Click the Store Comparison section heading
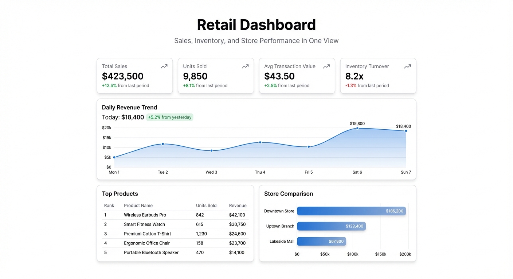The image size is (513, 279). (288, 194)
